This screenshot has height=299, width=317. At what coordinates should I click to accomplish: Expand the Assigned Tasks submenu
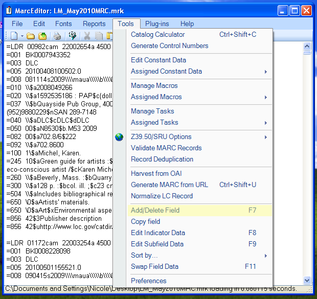(265, 123)
